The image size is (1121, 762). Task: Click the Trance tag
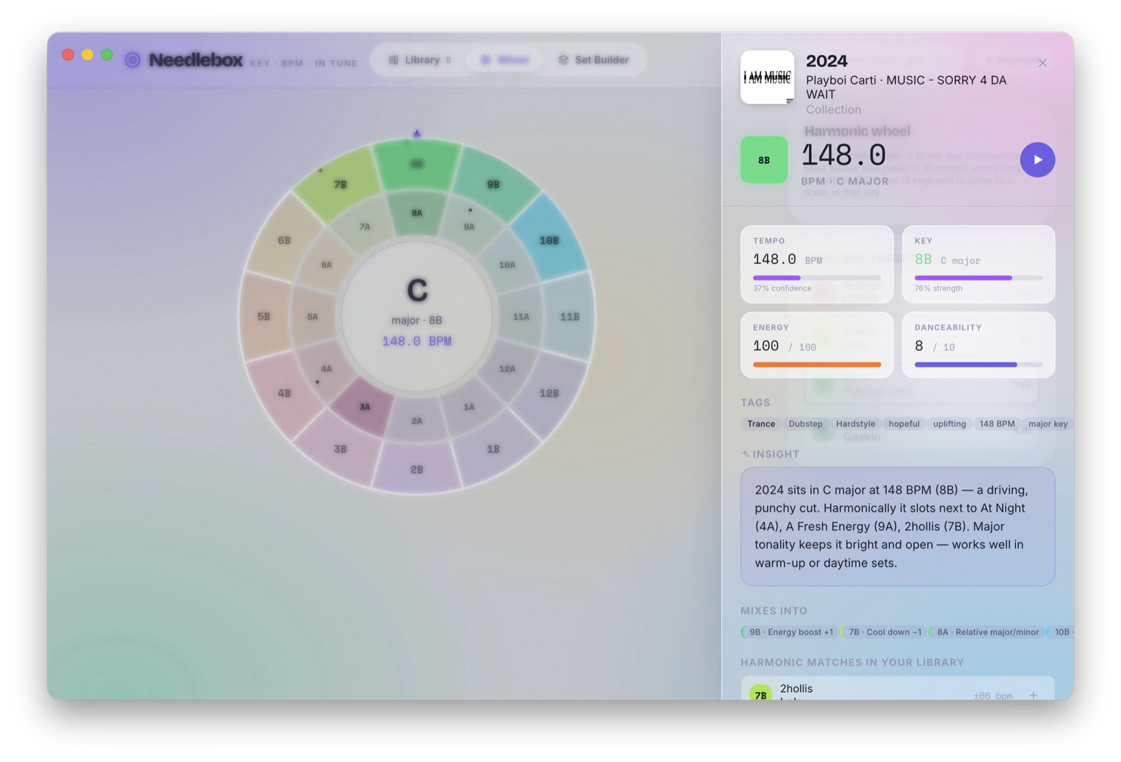761,424
